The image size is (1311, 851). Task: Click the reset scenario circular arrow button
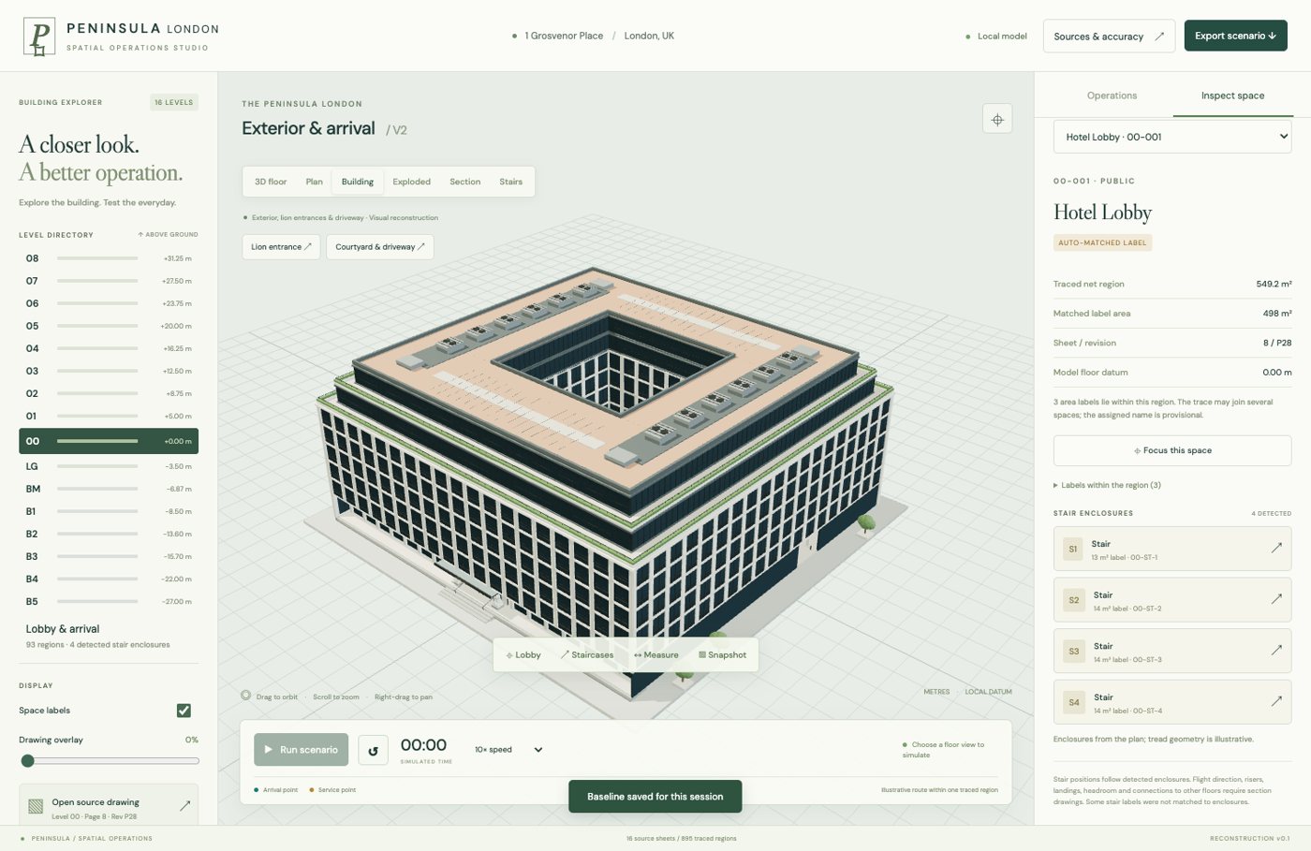(x=373, y=750)
